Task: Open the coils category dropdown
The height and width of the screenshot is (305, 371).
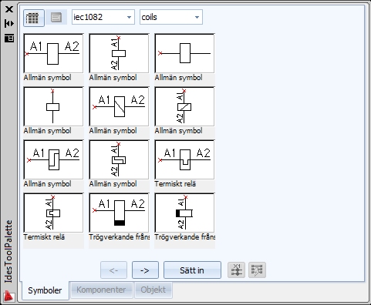Action: pos(171,17)
